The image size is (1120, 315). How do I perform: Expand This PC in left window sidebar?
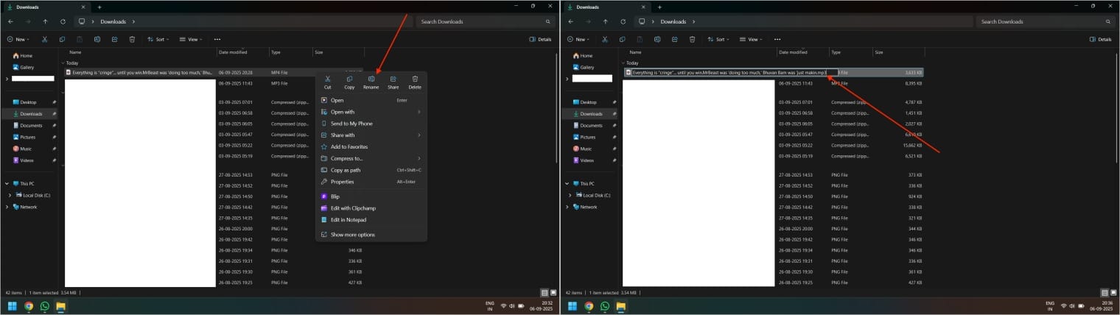[7, 183]
